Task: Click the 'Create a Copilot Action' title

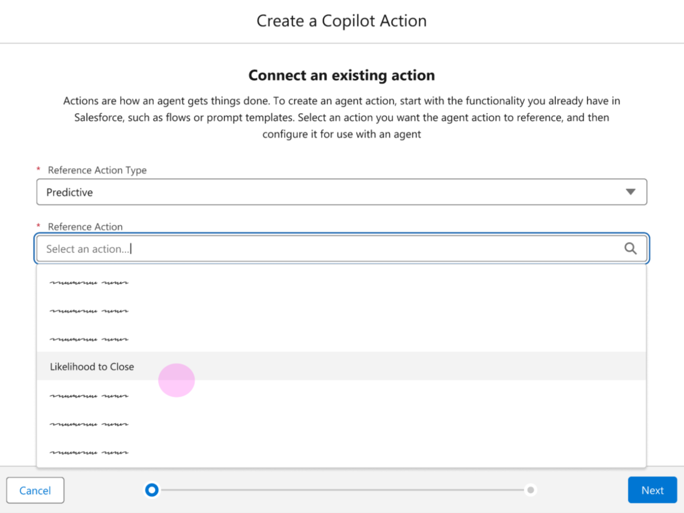Action: (x=341, y=21)
